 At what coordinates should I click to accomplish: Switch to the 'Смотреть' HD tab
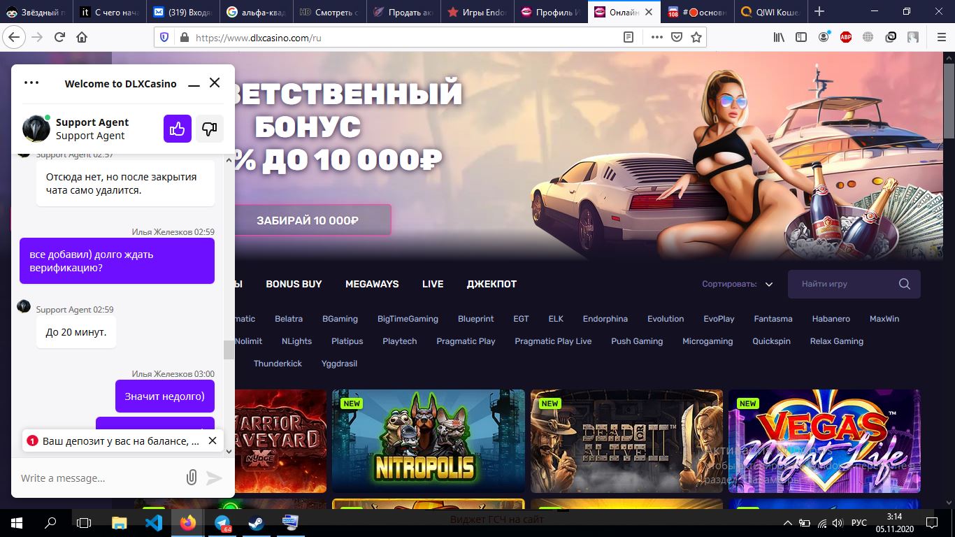coord(331,12)
